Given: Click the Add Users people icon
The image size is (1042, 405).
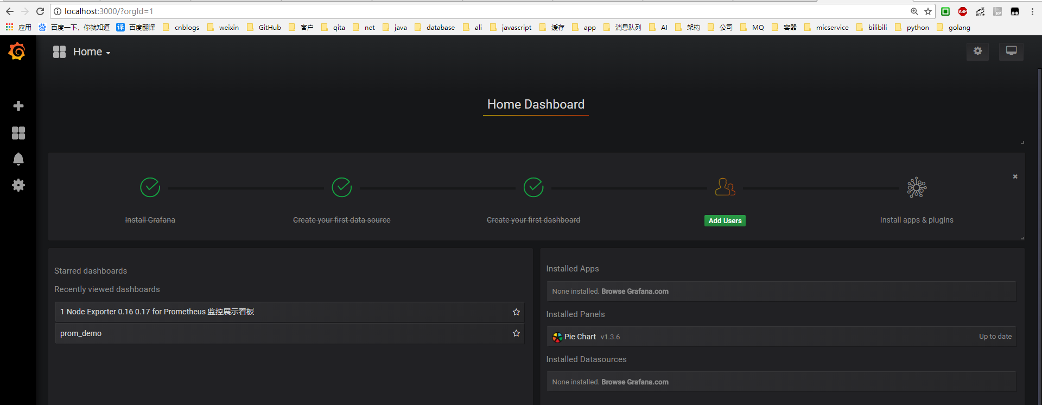Looking at the screenshot, I should tap(725, 187).
